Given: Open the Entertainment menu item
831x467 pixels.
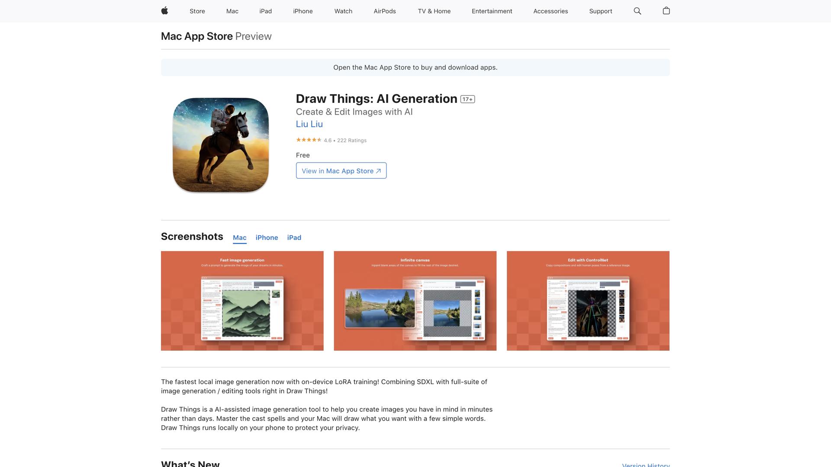Looking at the screenshot, I should click(492, 11).
